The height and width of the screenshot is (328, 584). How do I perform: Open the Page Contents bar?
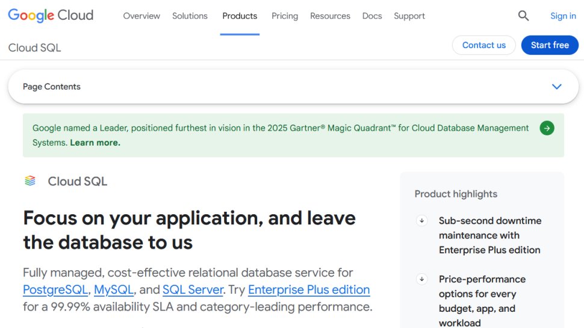point(293,87)
